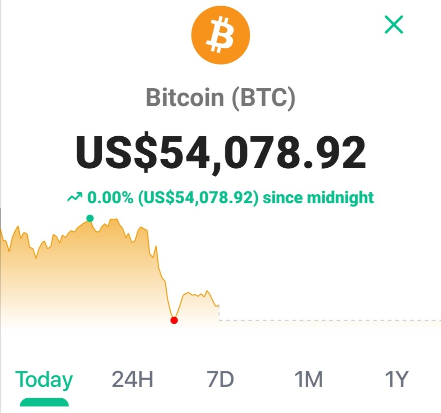Click the end of the orange price line
The height and width of the screenshot is (413, 441).
pyautogui.click(x=218, y=306)
